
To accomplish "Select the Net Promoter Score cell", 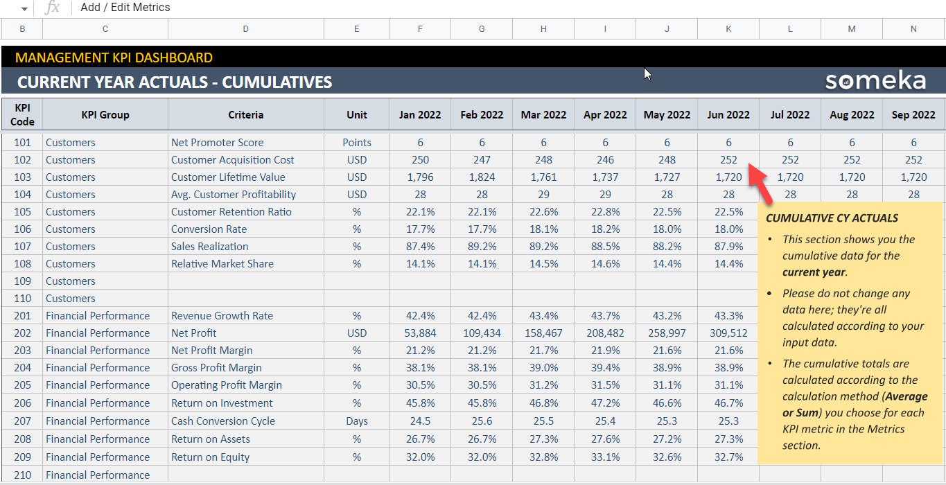I will pyautogui.click(x=246, y=142).
